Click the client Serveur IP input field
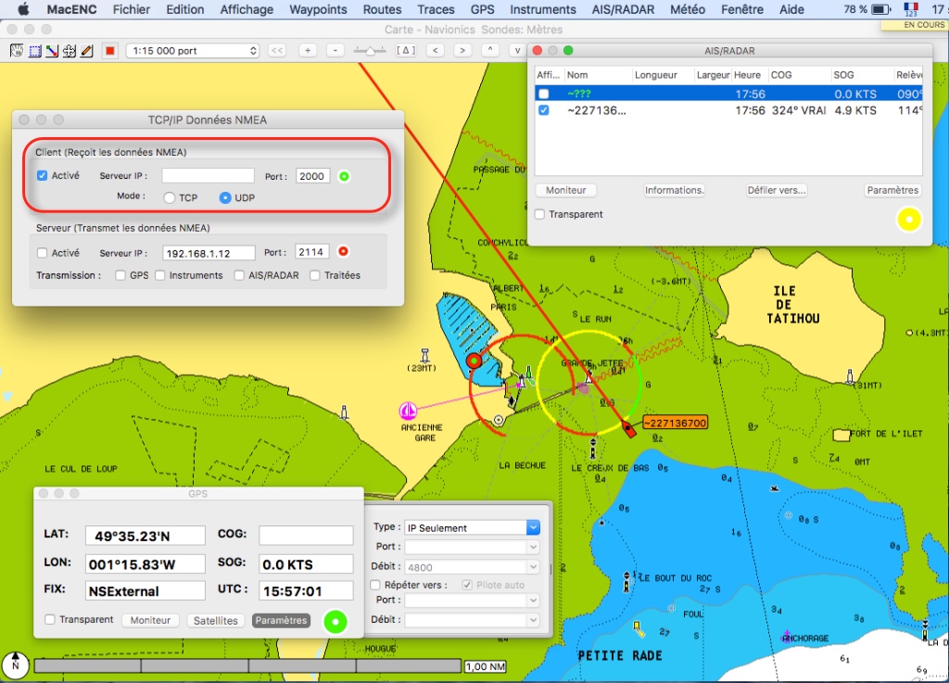Viewport: 949px width, 683px height. (208, 176)
